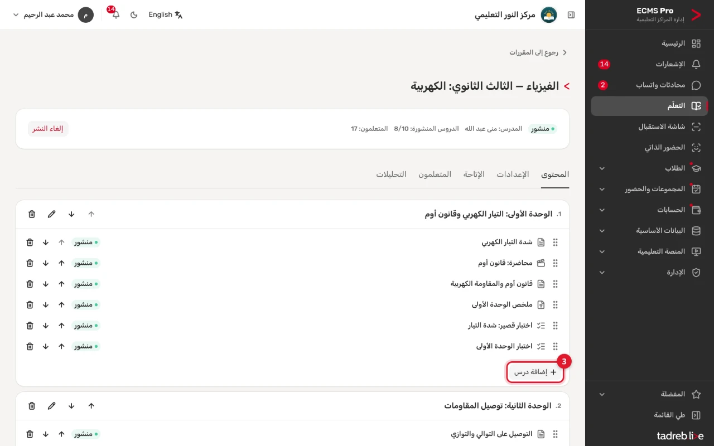Go to الرئيسية dashboard
This screenshot has width=714, height=446.
click(649, 43)
